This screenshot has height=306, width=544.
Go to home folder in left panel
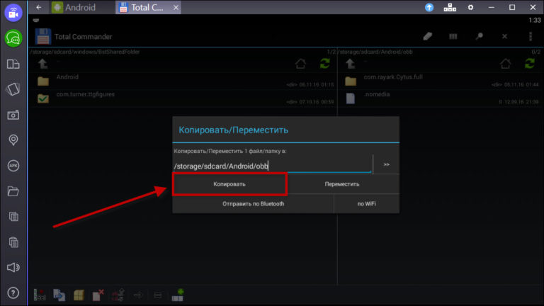pyautogui.click(x=300, y=63)
